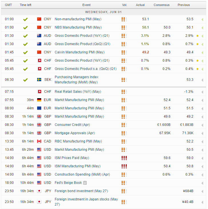Expand details arrow for RBC Manufacturing PMI row
208x209 pixels.
(x=202, y=142)
